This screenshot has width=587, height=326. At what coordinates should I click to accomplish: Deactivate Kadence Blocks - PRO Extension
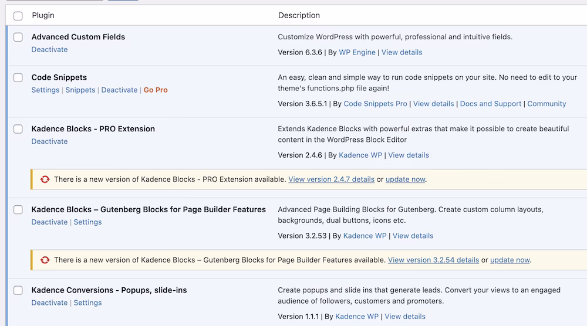coord(49,141)
